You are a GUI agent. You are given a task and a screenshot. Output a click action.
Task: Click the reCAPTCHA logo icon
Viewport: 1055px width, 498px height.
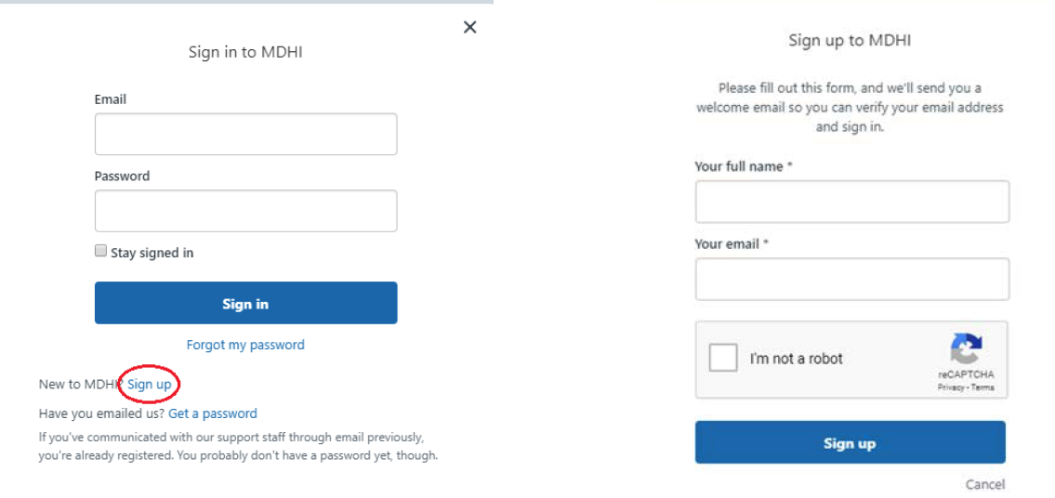(966, 349)
